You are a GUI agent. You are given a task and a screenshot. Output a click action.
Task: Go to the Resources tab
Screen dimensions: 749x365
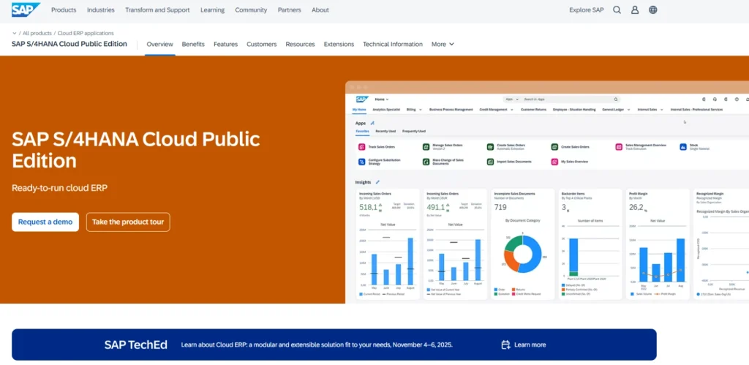pyautogui.click(x=300, y=44)
